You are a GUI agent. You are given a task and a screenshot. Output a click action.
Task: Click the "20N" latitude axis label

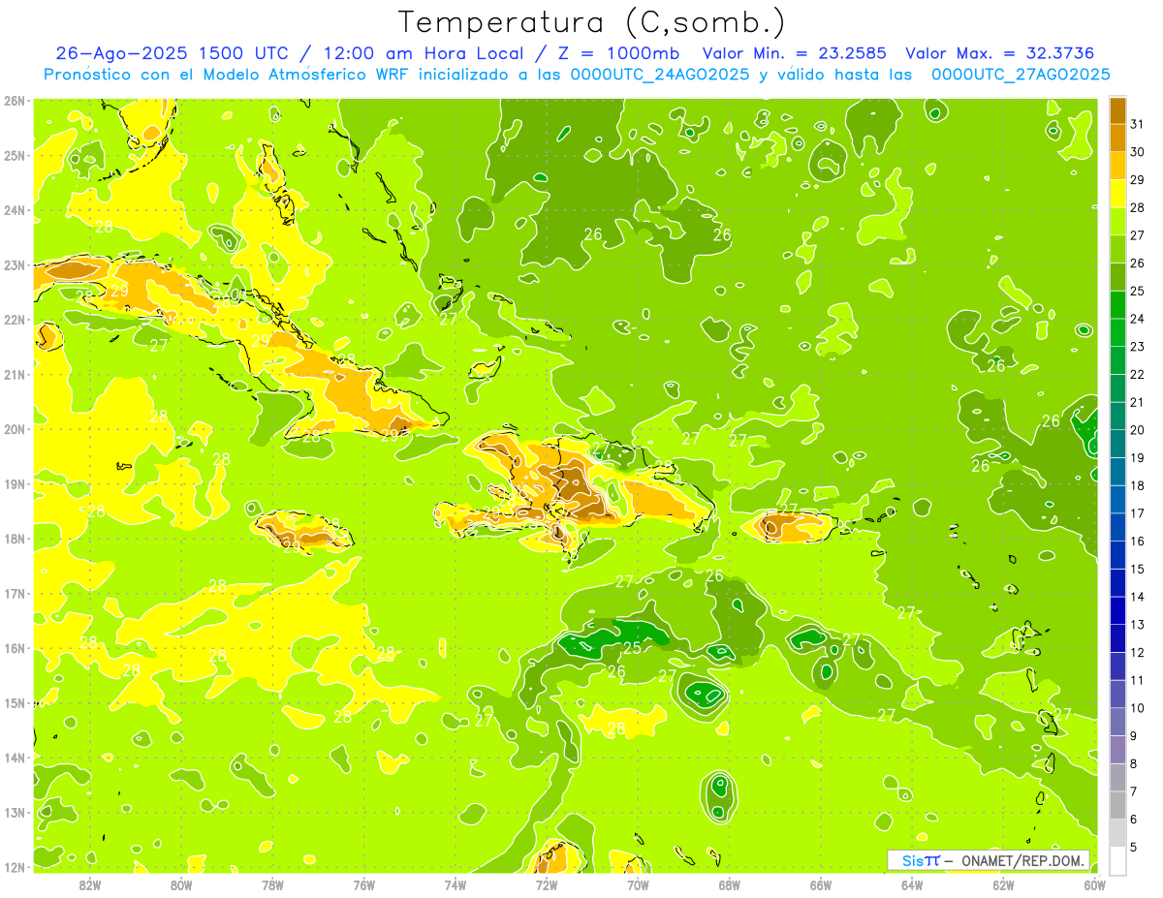click(15, 429)
